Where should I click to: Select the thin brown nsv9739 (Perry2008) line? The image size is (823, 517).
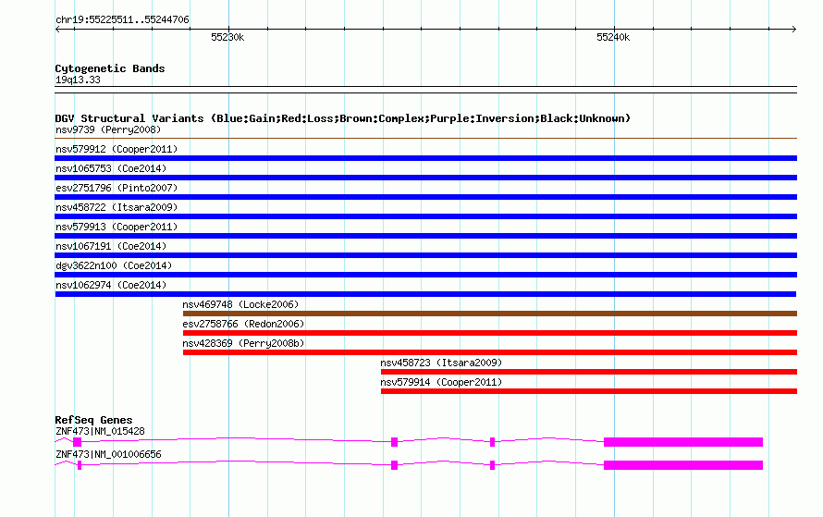pos(425,139)
